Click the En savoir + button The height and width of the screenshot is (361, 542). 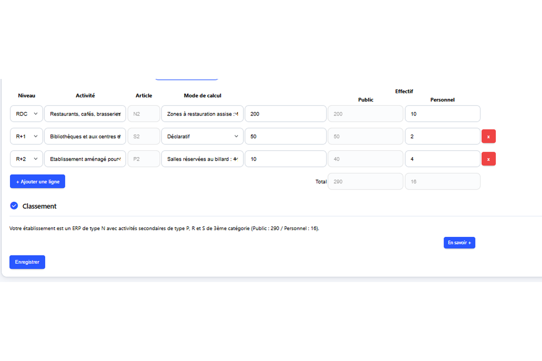(459, 243)
